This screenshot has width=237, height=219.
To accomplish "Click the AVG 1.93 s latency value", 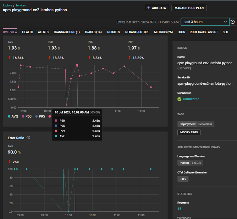I will 14,48.
